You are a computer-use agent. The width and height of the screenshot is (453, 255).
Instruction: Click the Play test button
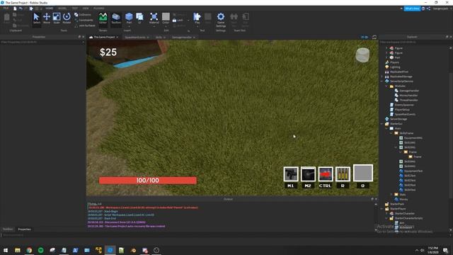click(x=197, y=18)
